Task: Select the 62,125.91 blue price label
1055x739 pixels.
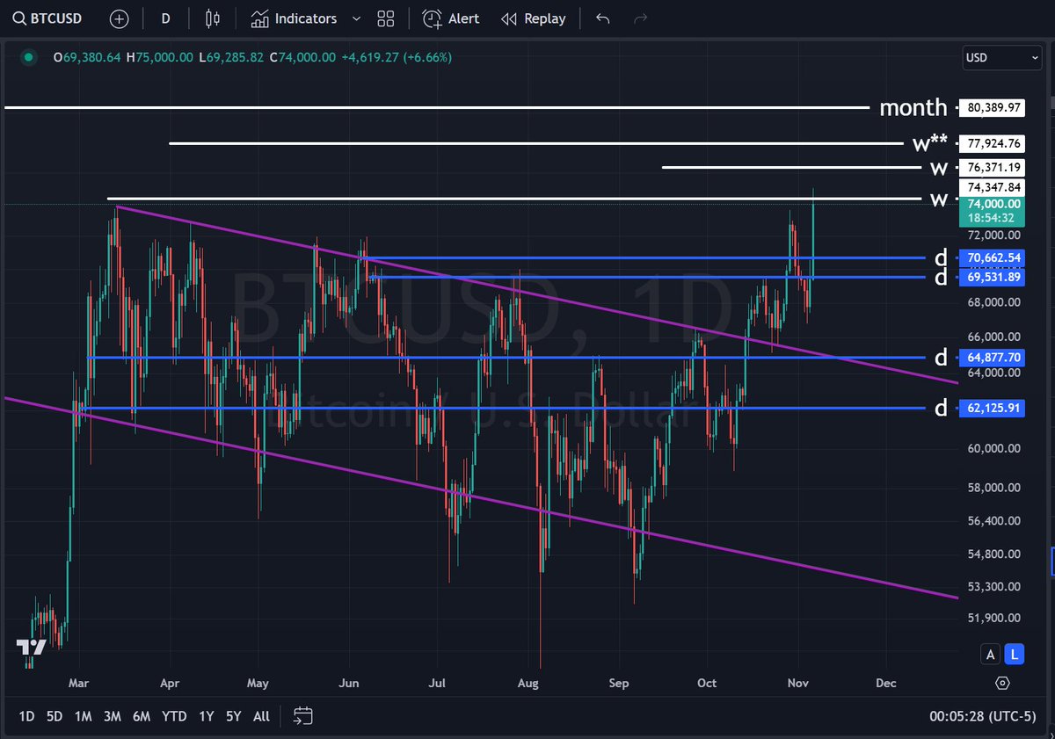Action: (993, 408)
